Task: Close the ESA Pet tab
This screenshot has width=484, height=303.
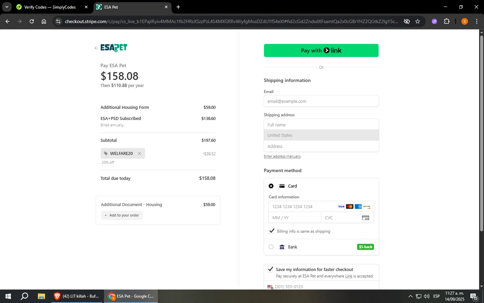Action: click(x=166, y=7)
